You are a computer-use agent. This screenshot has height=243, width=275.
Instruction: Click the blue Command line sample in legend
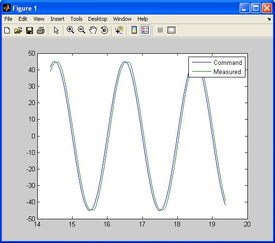click(x=202, y=62)
